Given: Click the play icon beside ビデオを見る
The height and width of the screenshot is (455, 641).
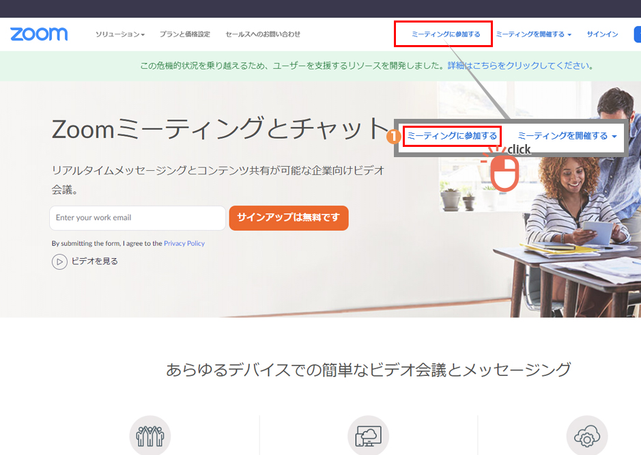Looking at the screenshot, I should click(59, 262).
